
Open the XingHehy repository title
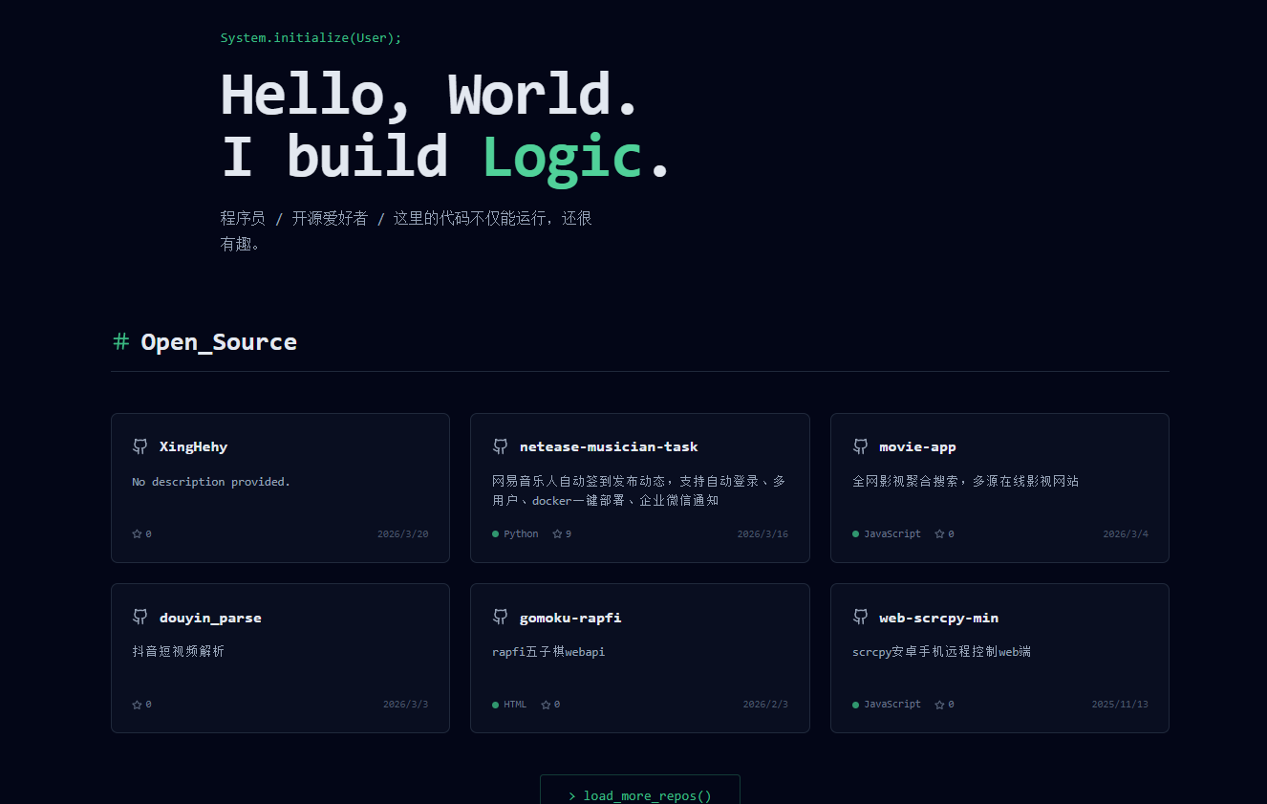point(193,446)
